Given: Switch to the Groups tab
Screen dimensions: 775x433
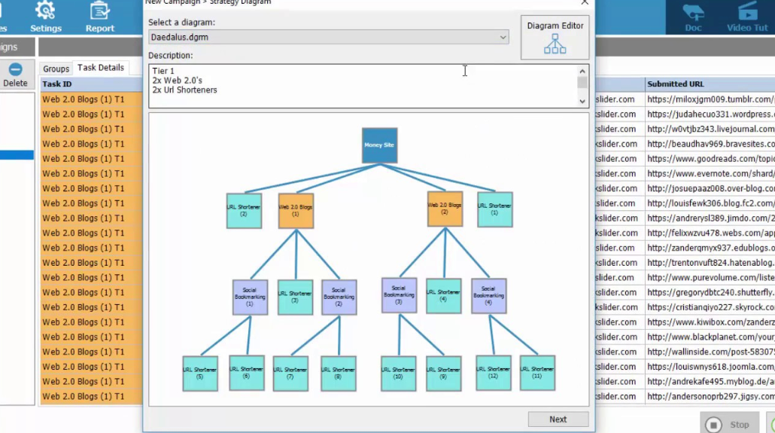Looking at the screenshot, I should click(x=56, y=69).
